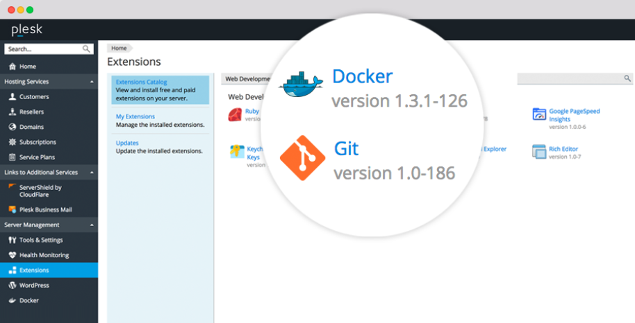Click the WordPress logo icon
635x323 pixels.
(x=13, y=286)
